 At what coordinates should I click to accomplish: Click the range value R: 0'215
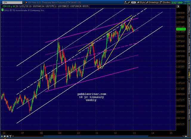[x=84, y=6]
